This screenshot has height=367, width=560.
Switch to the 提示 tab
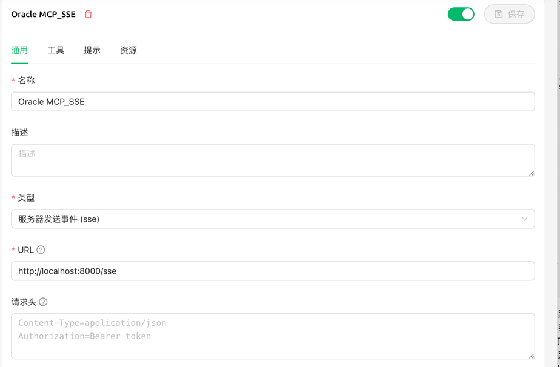(x=92, y=50)
